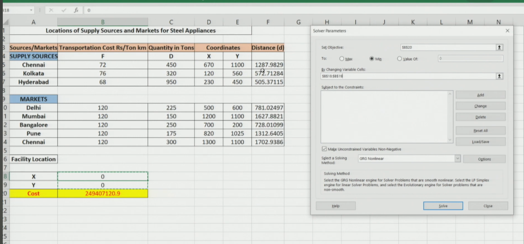Click Hyderabad quantity cell 950

click(x=171, y=82)
